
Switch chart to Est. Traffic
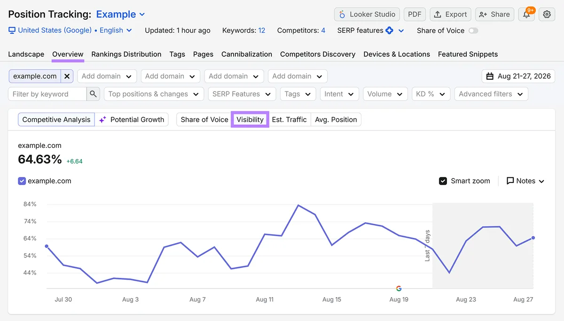[x=289, y=120]
